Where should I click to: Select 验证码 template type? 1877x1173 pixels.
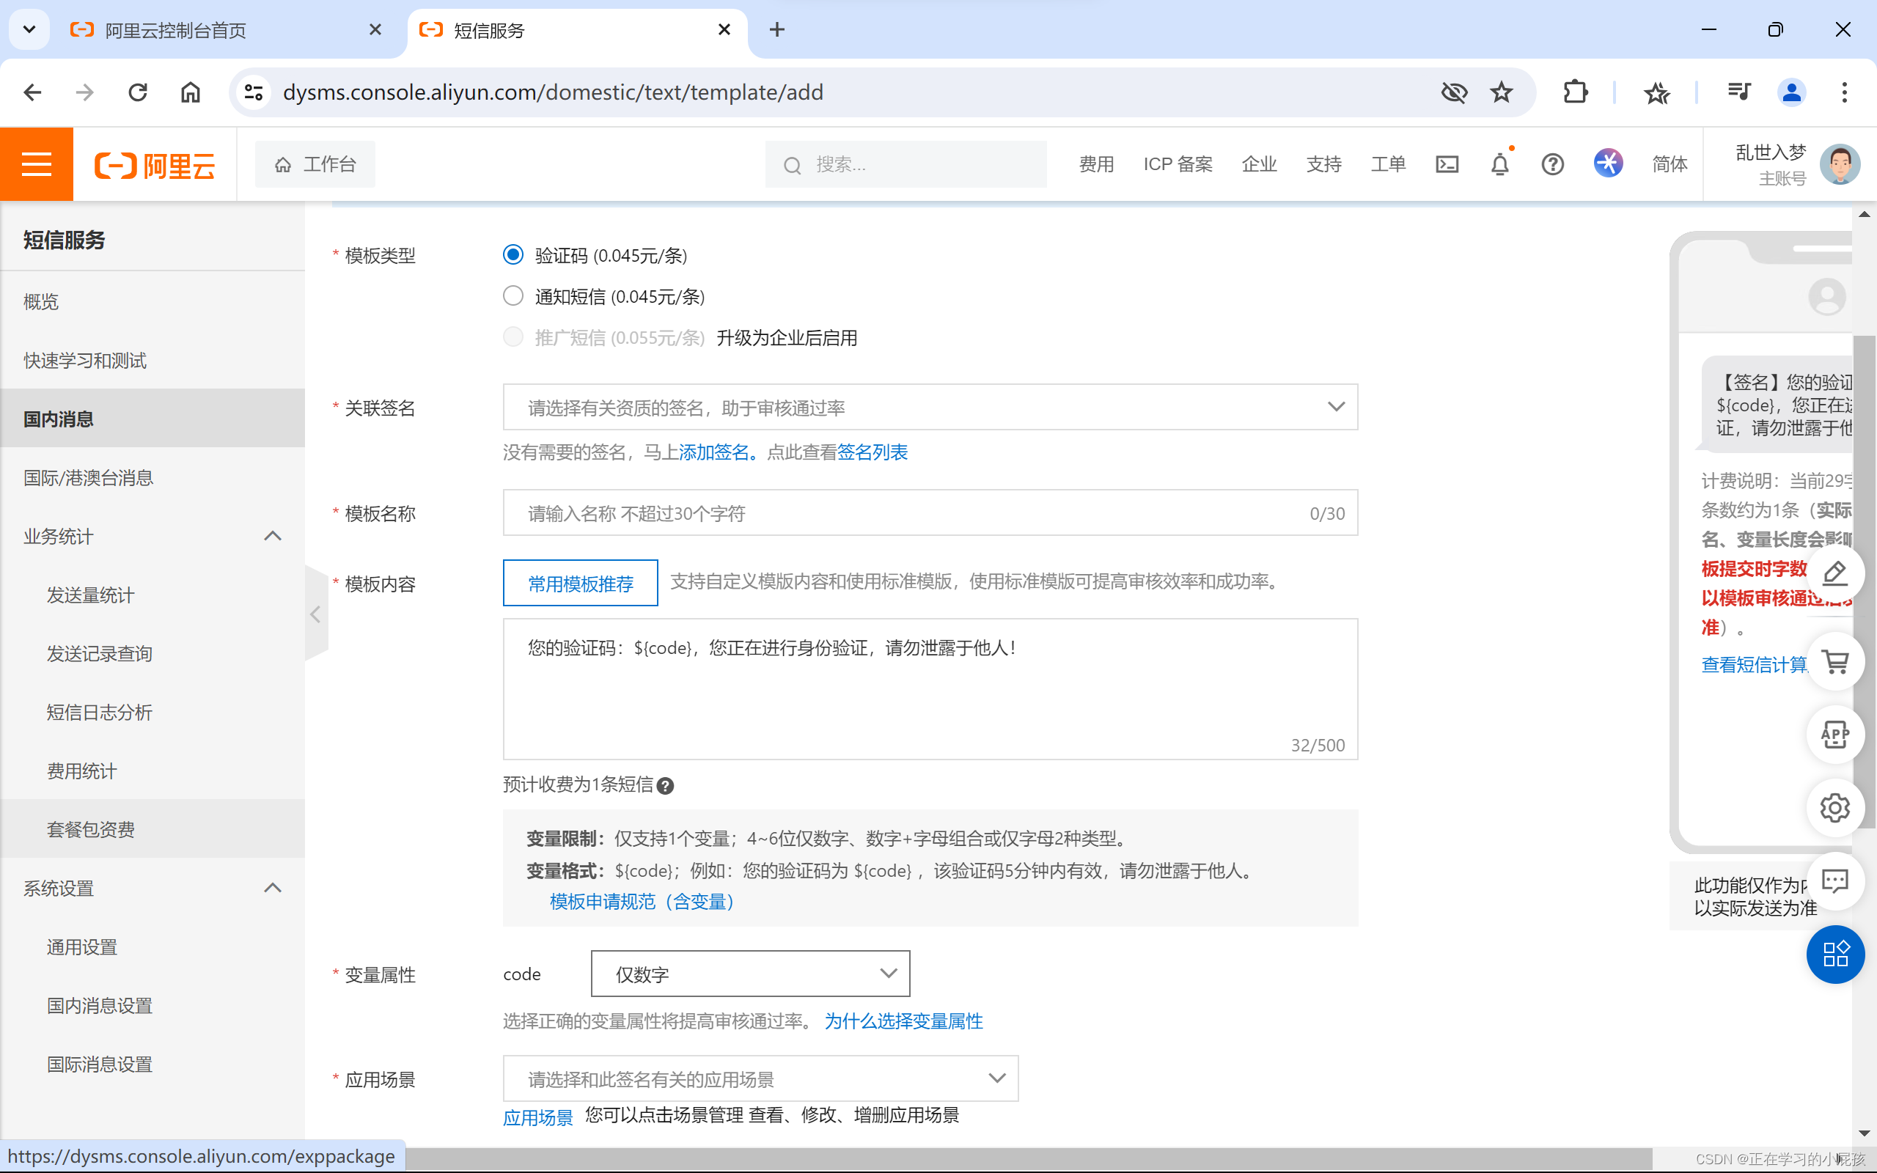tap(513, 254)
